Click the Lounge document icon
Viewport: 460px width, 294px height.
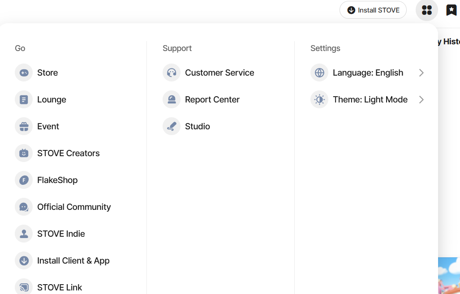24,99
